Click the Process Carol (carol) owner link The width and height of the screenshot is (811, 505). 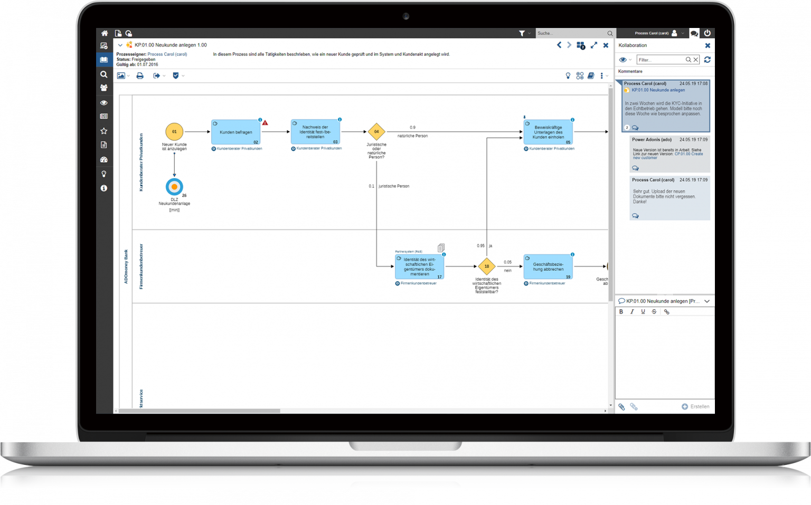coord(167,54)
